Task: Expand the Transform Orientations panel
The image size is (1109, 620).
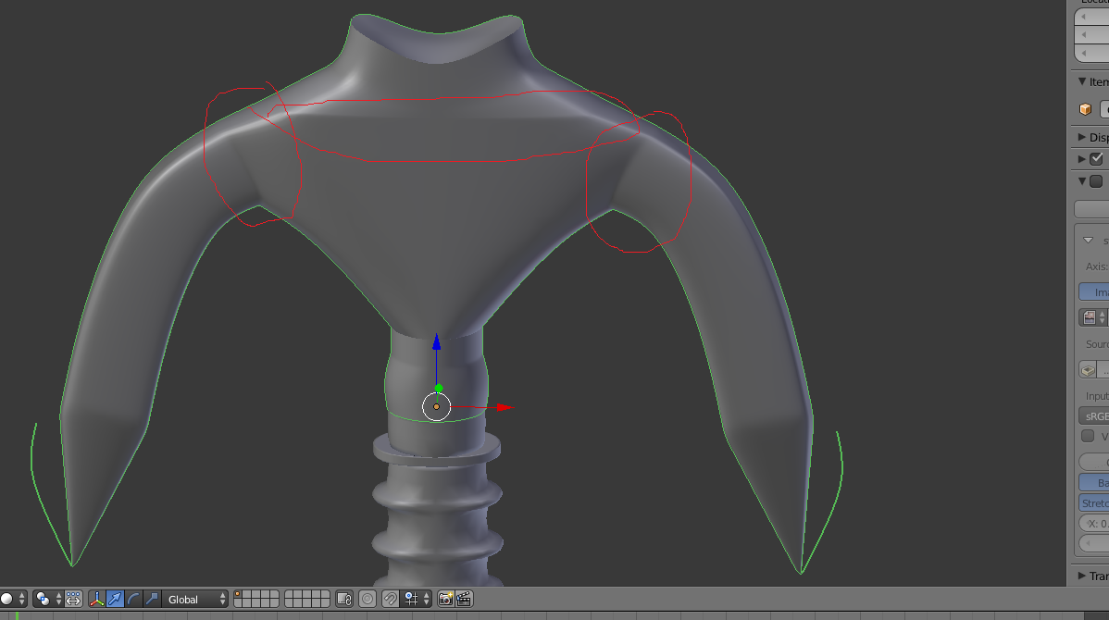Action: [x=1081, y=576]
